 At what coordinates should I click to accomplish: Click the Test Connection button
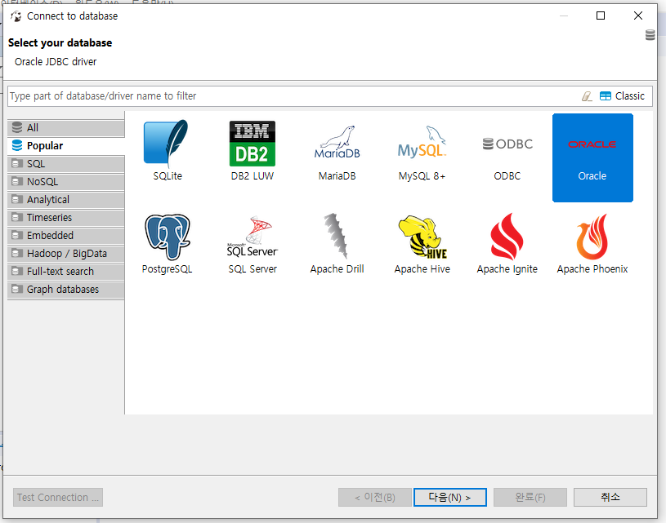[x=58, y=497]
